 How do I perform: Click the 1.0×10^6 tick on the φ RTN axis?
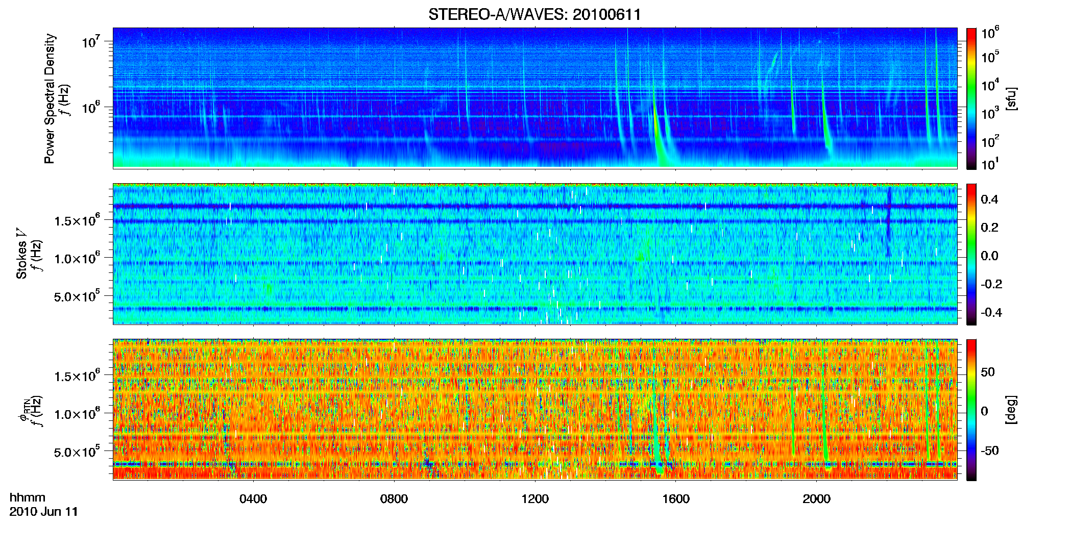[x=77, y=414]
